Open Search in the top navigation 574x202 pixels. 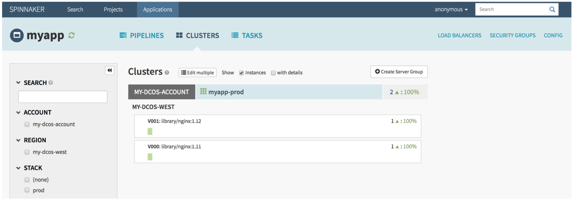(x=75, y=9)
